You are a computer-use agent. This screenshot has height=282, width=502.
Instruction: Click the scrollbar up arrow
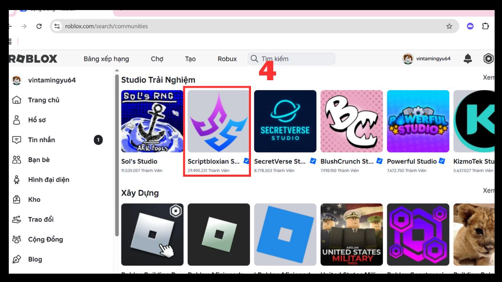pyautogui.click(x=117, y=70)
